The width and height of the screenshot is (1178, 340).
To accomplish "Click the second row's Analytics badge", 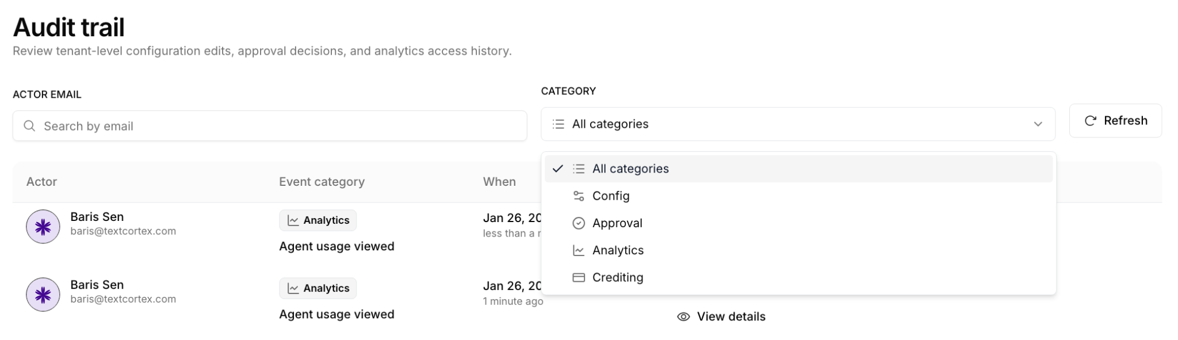I will coord(318,288).
